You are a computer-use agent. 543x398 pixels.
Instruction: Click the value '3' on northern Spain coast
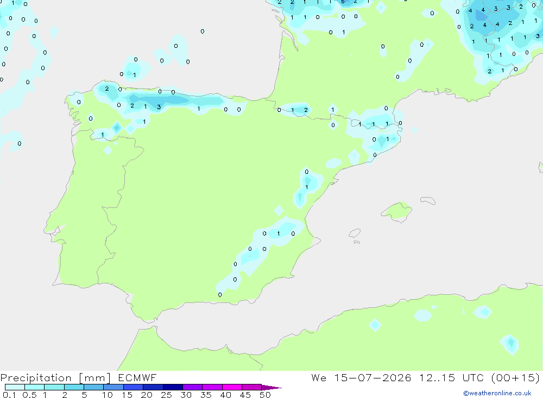pyautogui.click(x=159, y=107)
